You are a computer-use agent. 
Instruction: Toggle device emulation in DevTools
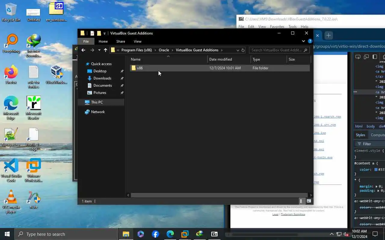click(366, 57)
